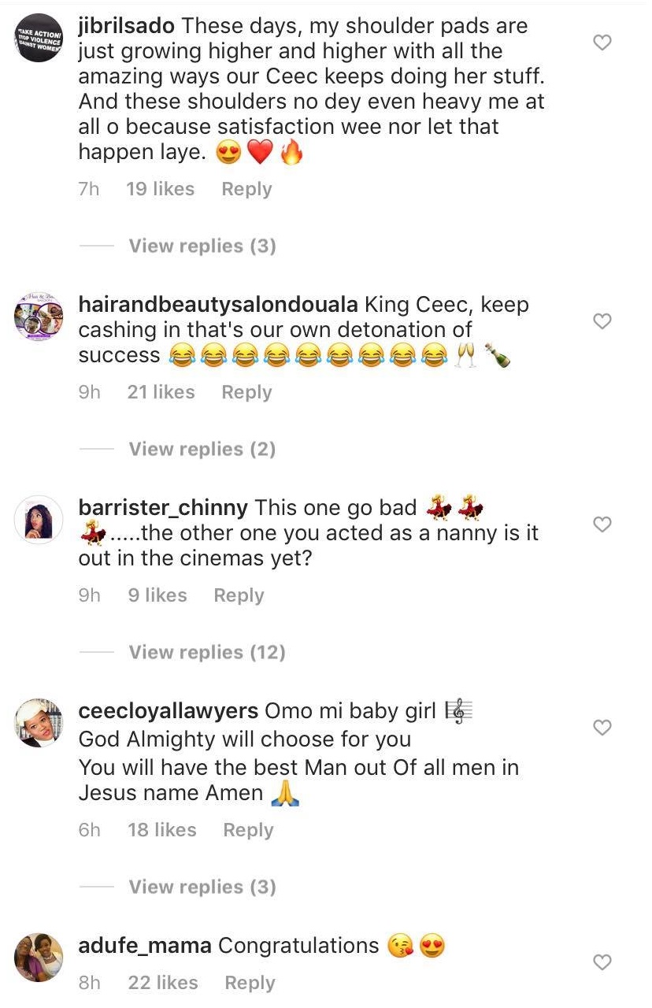652x1008 pixels.
Task: Reply to jibrilsado's comment
Action: pyautogui.click(x=246, y=190)
